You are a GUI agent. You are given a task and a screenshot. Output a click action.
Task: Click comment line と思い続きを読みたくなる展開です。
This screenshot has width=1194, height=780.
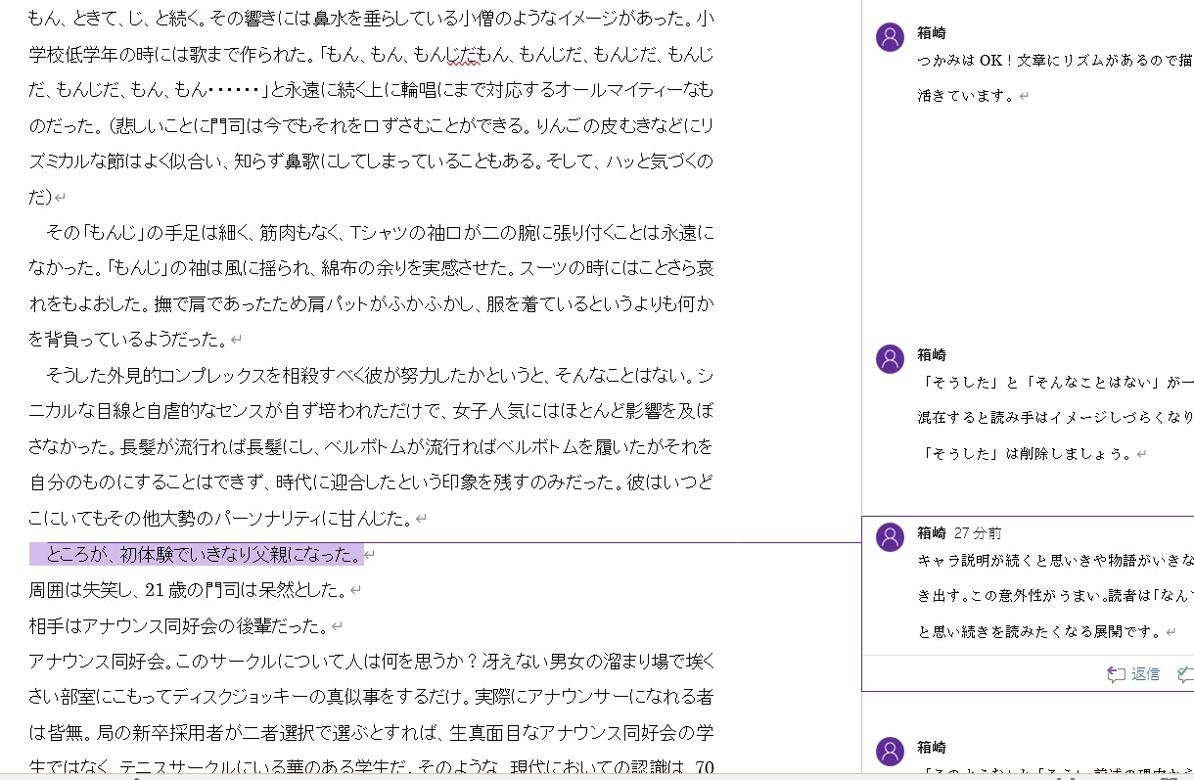(x=1039, y=632)
